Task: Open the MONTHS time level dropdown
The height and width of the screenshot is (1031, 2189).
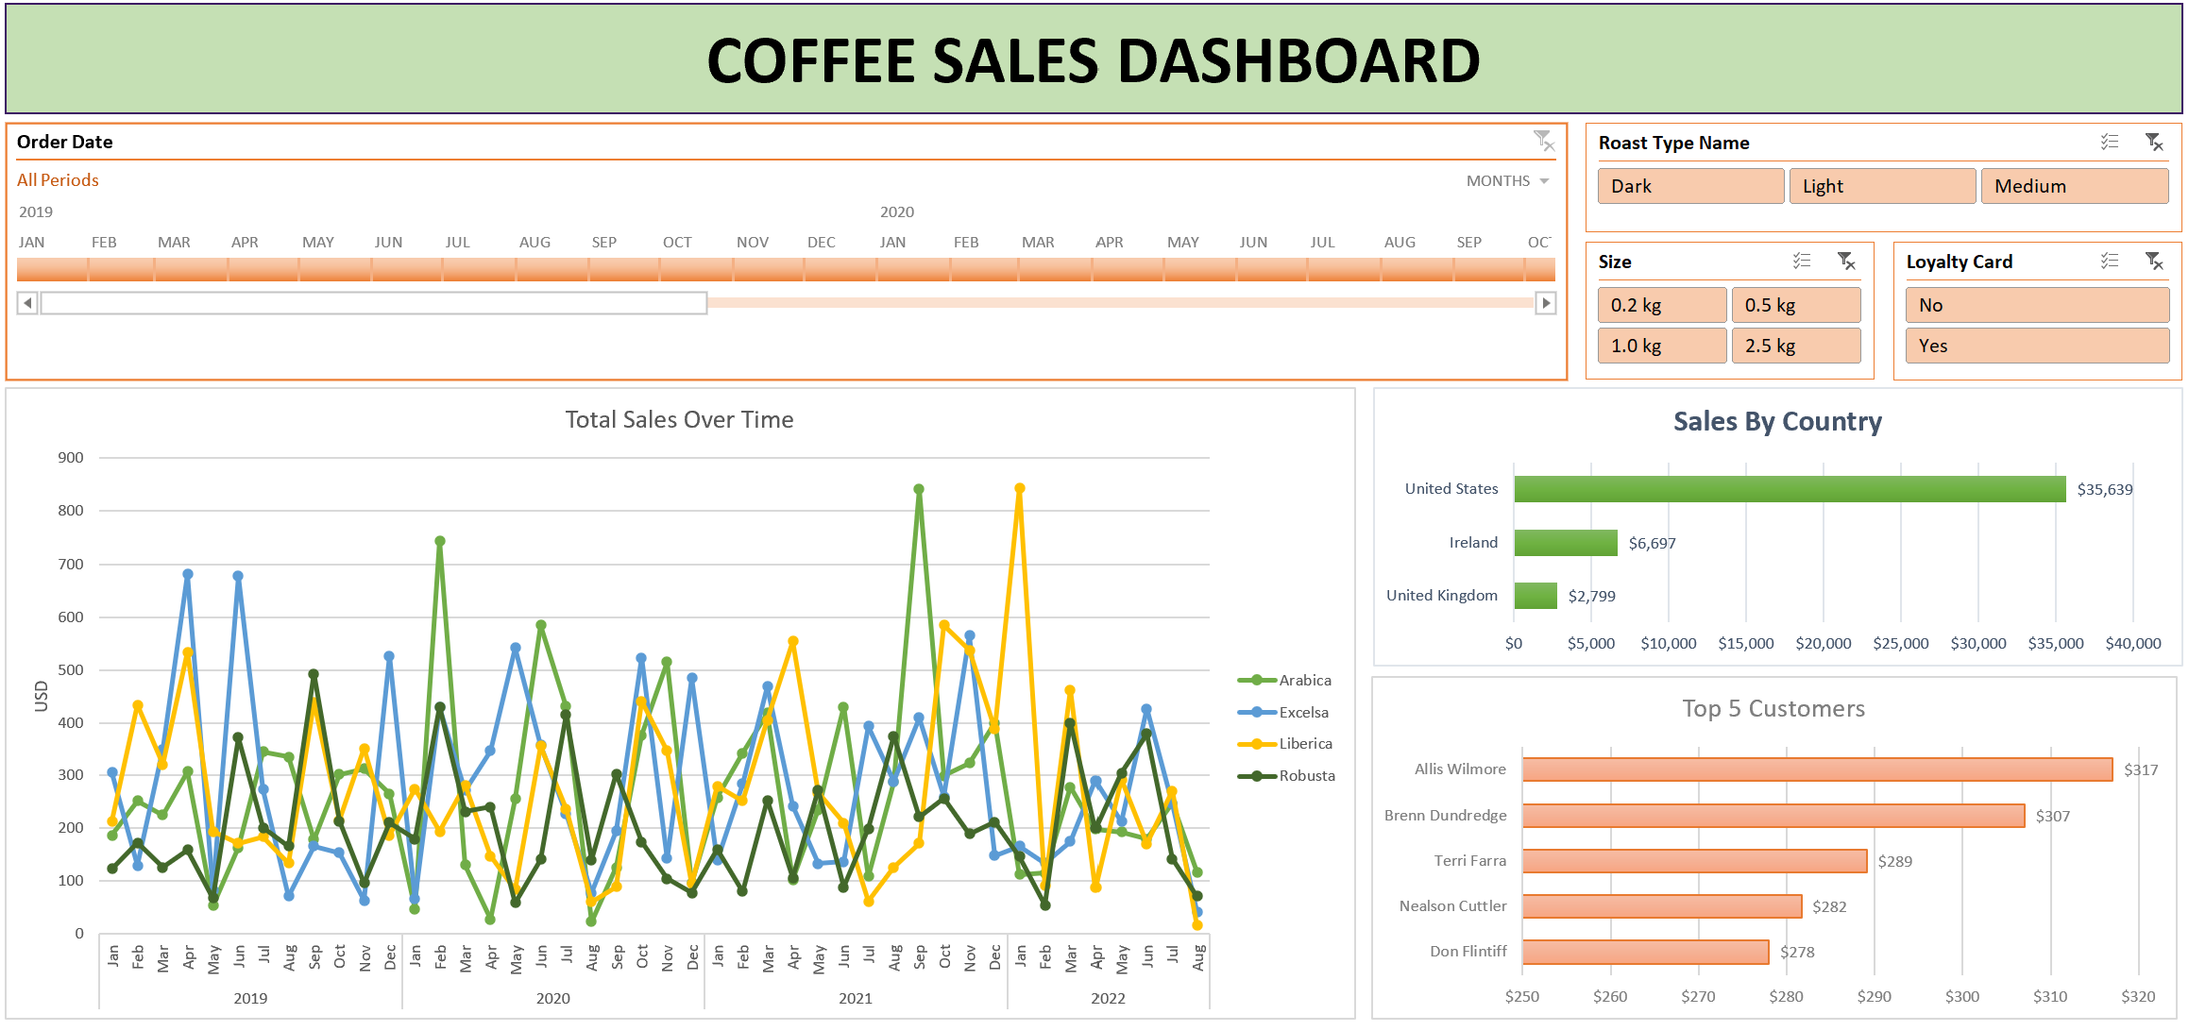Action: (1507, 181)
